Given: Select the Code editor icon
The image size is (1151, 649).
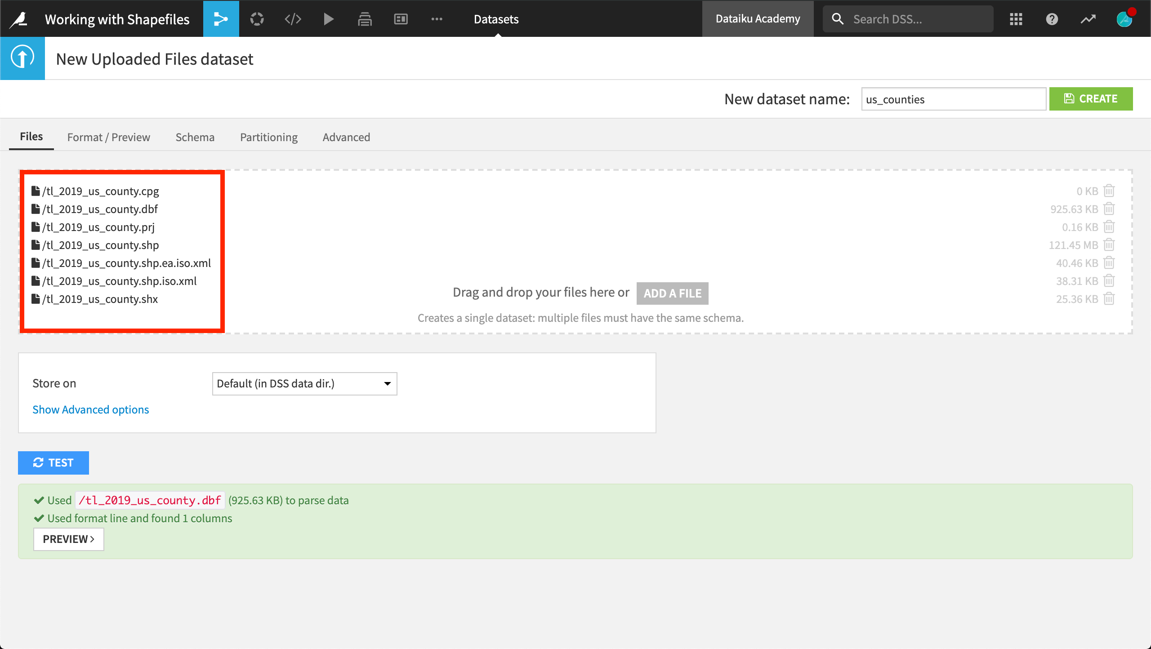Looking at the screenshot, I should pos(293,18).
